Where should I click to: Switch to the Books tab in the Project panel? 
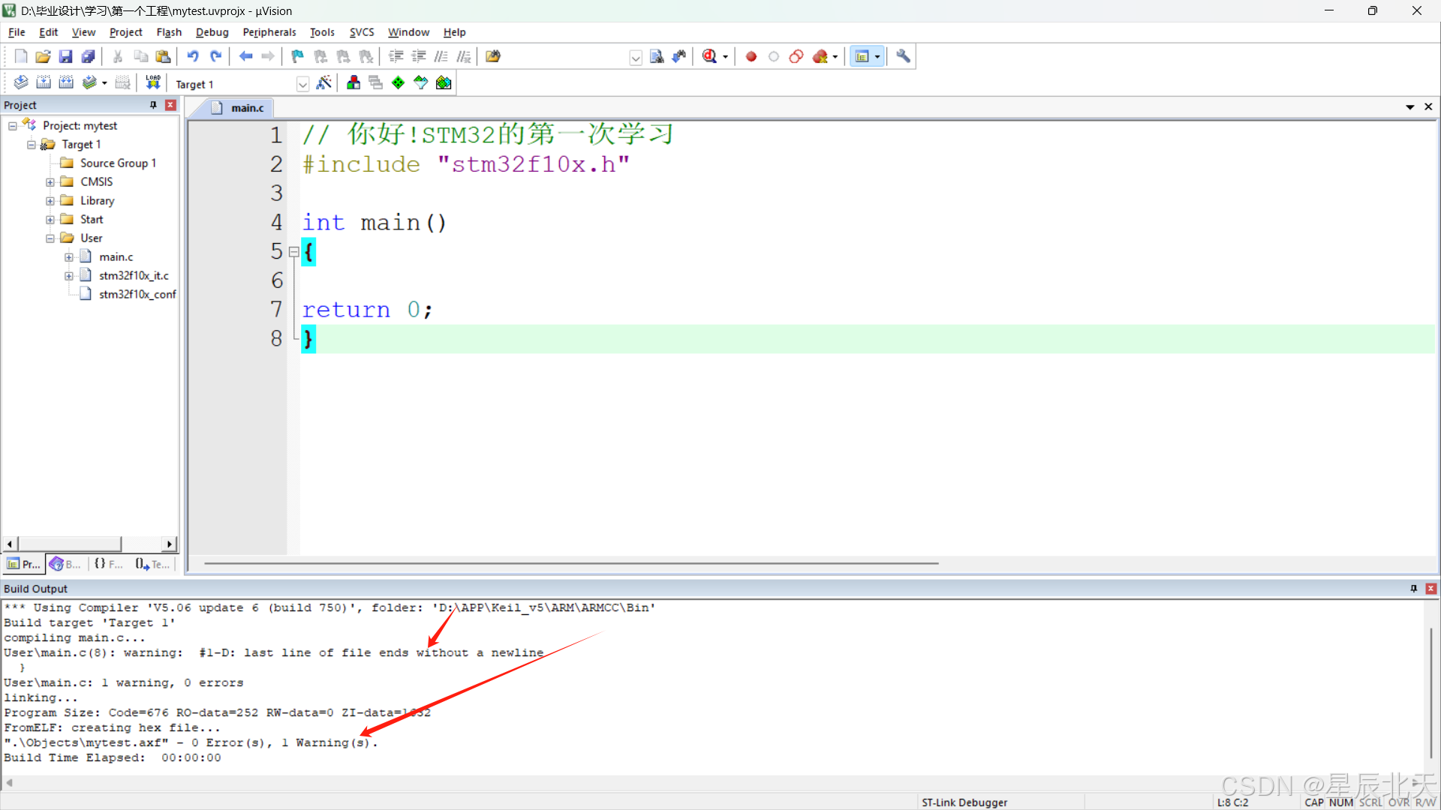point(65,564)
